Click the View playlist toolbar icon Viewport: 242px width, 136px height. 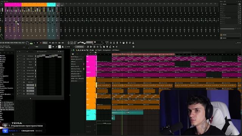tap(88, 47)
